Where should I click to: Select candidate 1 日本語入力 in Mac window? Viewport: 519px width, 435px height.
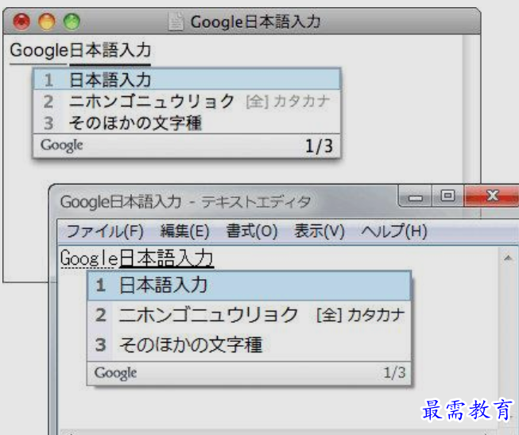[x=187, y=80]
